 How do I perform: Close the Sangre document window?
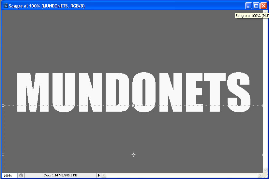263,6
